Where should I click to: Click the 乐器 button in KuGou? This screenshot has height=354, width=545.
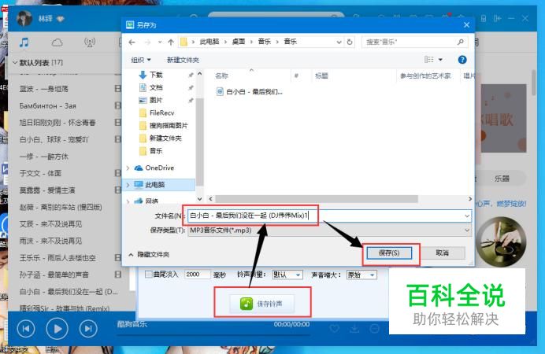[502, 179]
